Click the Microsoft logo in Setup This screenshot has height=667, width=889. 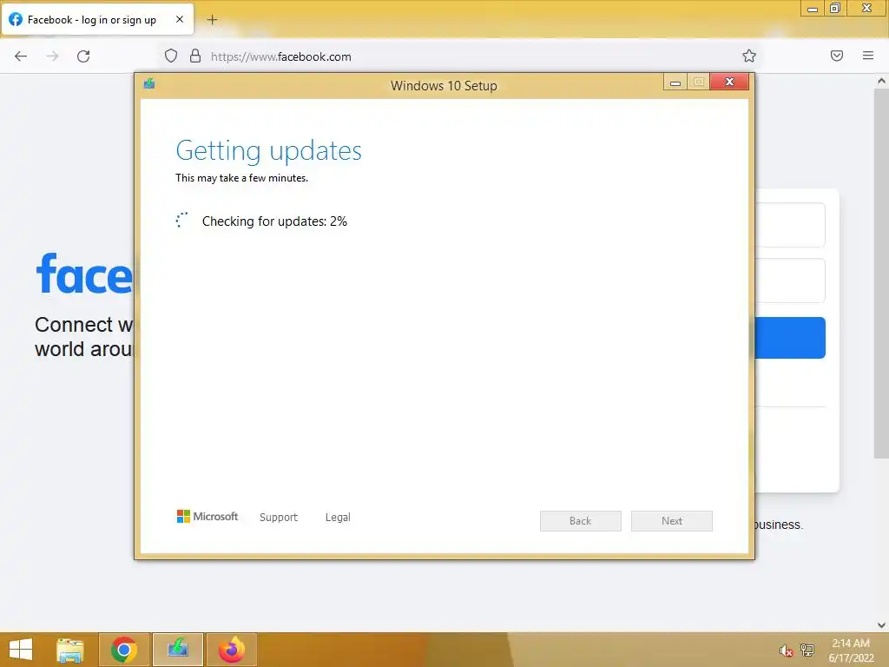(207, 516)
